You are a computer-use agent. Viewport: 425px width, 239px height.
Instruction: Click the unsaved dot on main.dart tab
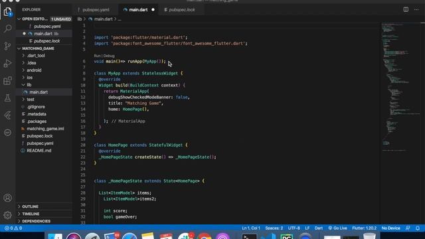pyautogui.click(x=153, y=10)
